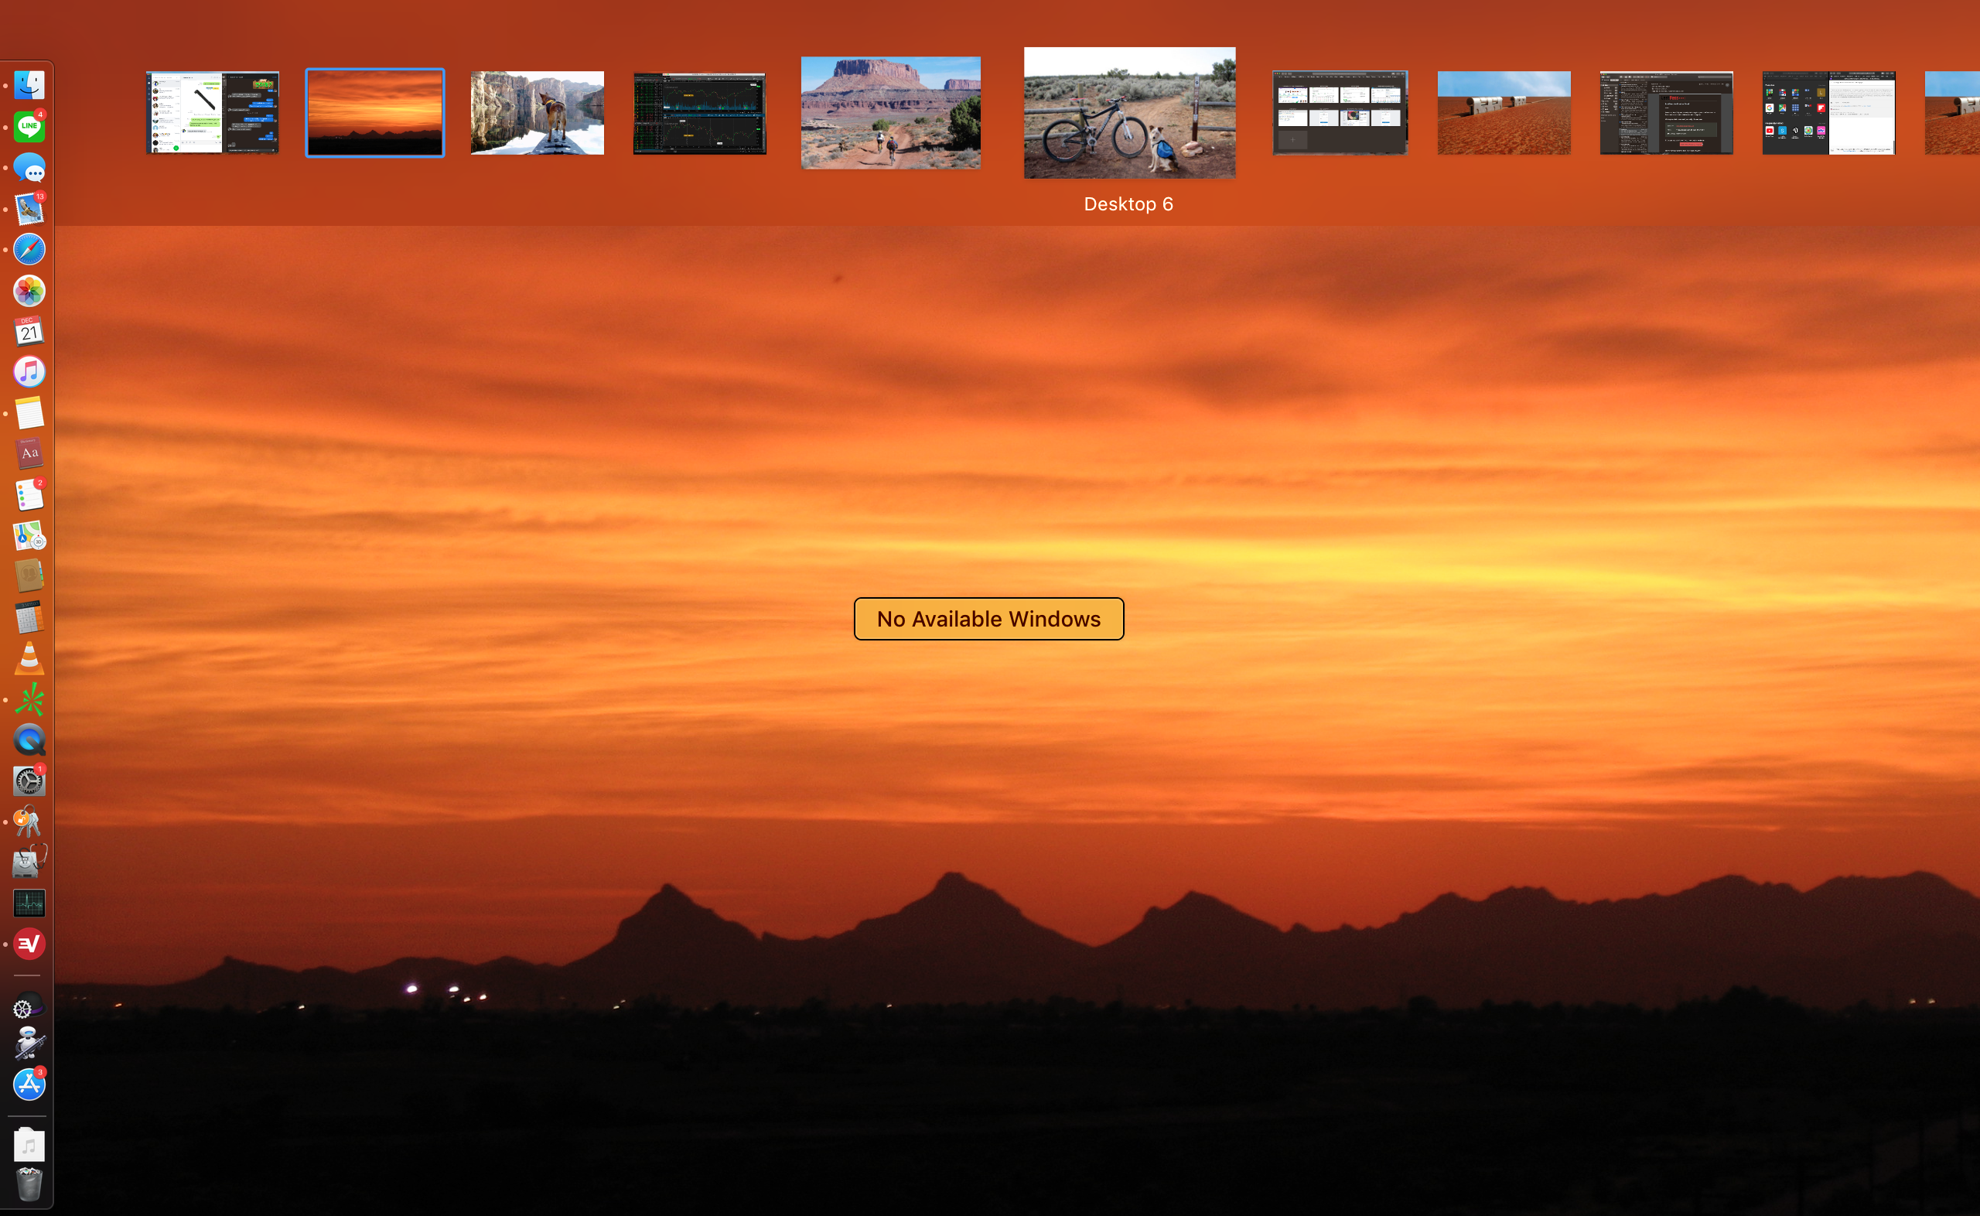The width and height of the screenshot is (1980, 1216).
Task: Open the Messages chat bubble icon
Action: coord(29,168)
